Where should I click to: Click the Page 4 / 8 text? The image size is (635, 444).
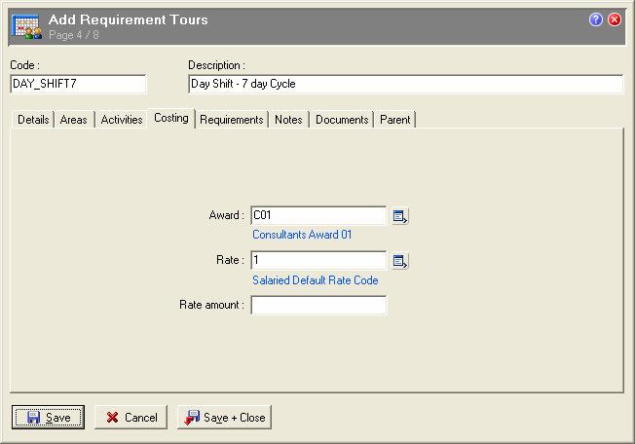74,35
